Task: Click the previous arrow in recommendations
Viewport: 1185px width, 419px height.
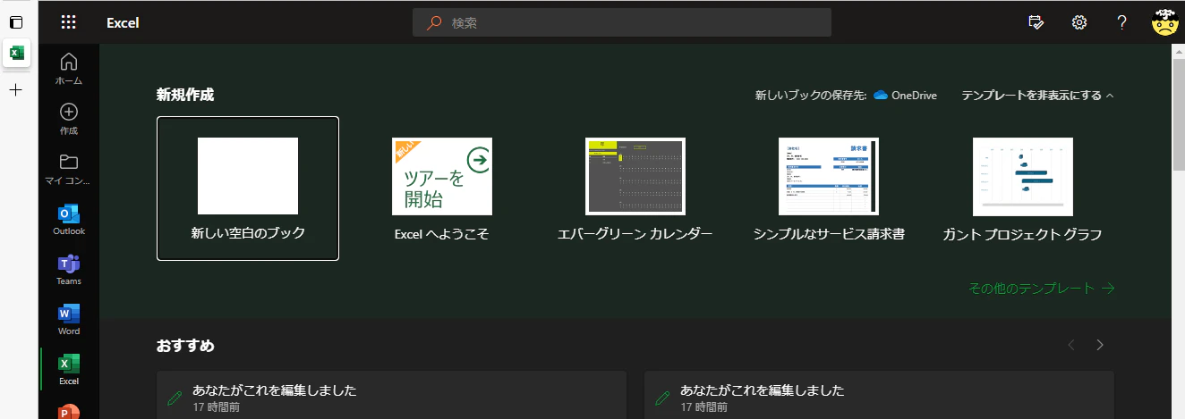Action: pos(1071,345)
